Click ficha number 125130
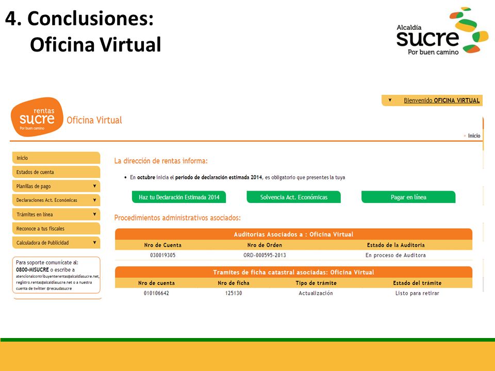 click(x=234, y=293)
